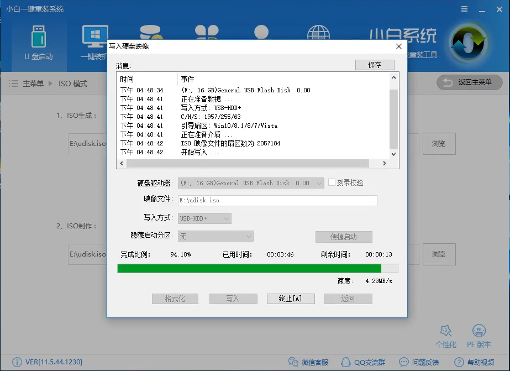Save the message log with 保存

(x=375, y=65)
